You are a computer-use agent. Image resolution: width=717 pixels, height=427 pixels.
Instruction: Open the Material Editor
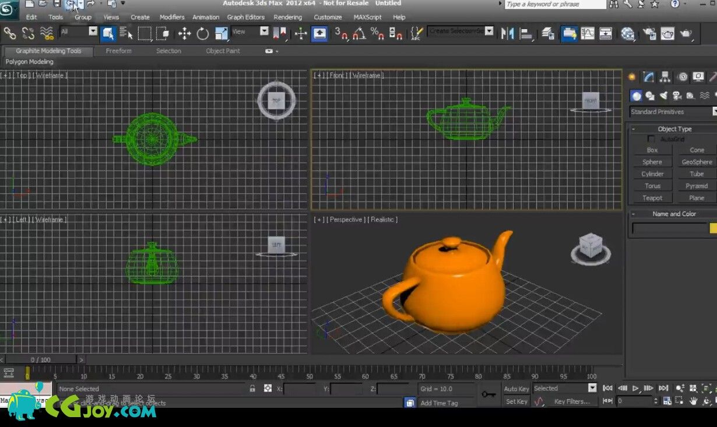tap(628, 33)
